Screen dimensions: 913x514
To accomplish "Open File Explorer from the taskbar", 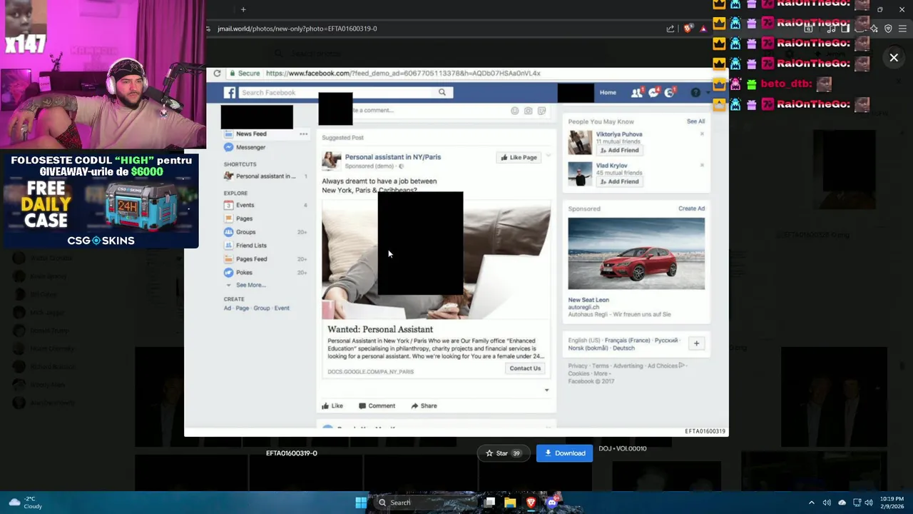I will click(x=510, y=503).
